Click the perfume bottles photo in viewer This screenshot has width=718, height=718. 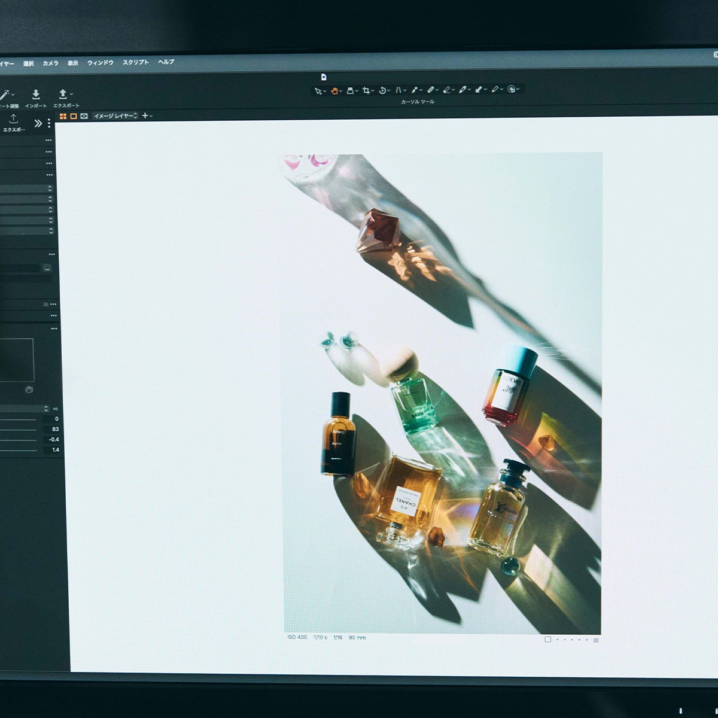442,393
